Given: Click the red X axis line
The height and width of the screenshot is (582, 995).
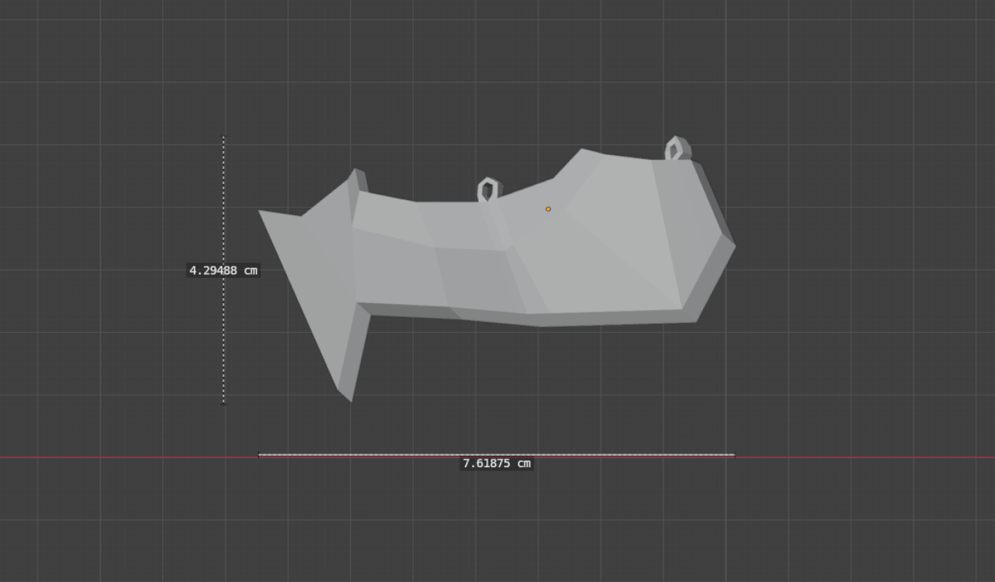Looking at the screenshot, I should click(867, 457).
